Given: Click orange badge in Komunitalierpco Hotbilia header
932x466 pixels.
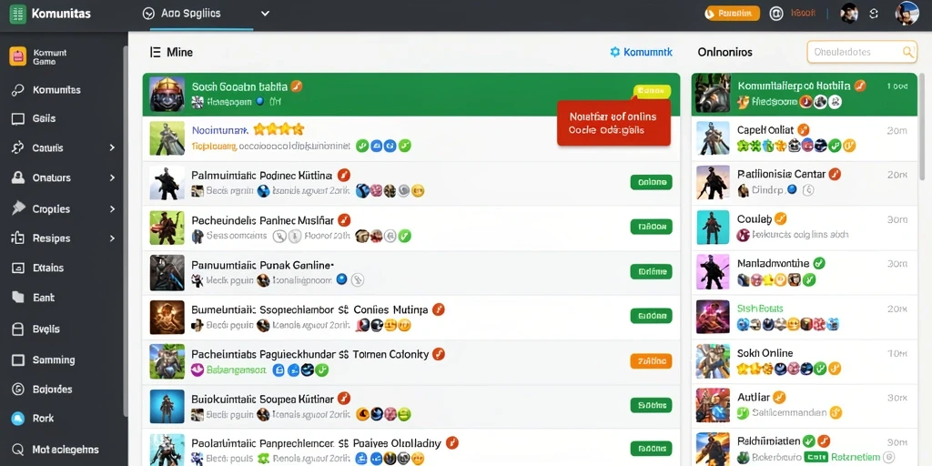Looking at the screenshot, I should [x=859, y=86].
